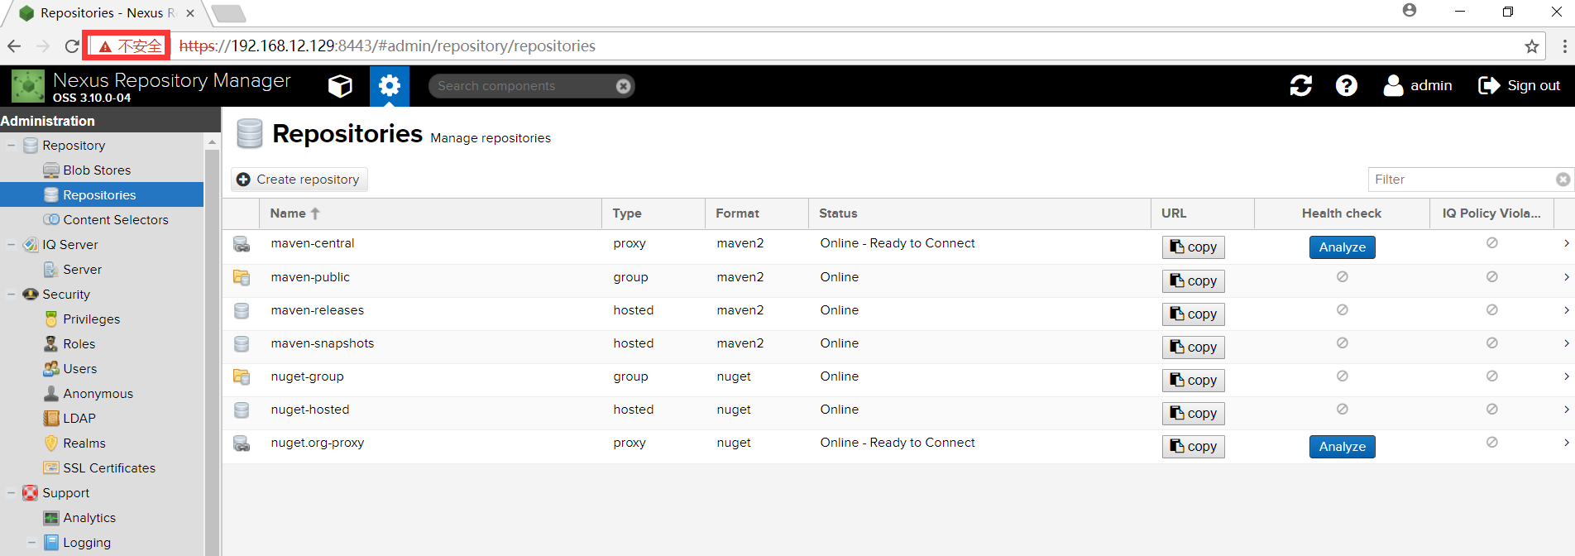Click the not-secure warning badge
This screenshot has height=556, width=1575.
[127, 46]
